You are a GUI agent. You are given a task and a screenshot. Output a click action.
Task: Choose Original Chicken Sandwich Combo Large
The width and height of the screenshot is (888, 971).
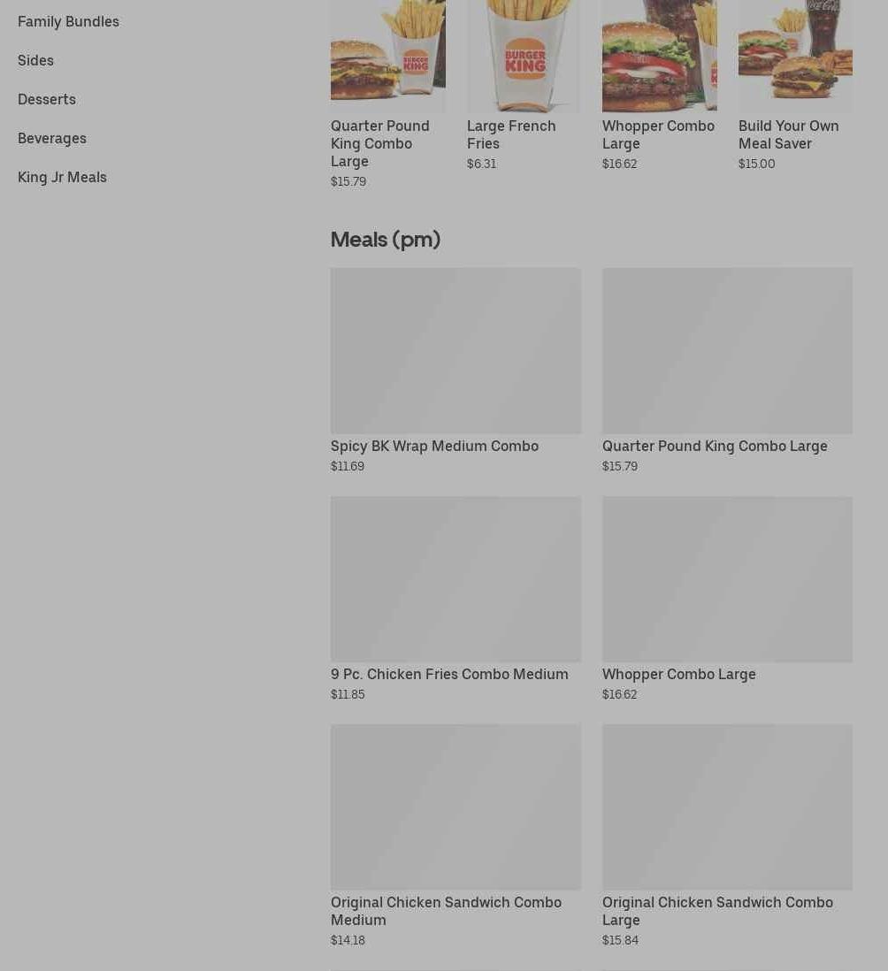click(x=717, y=912)
